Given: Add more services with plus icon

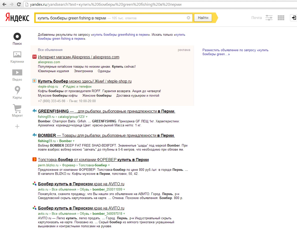Looking at the screenshot, I should coord(17,126).
